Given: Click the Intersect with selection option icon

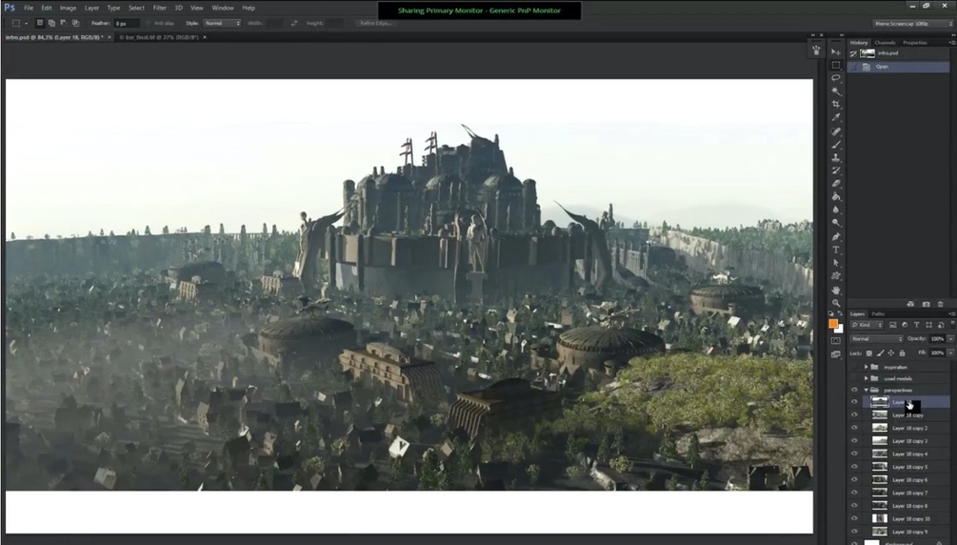Looking at the screenshot, I should click(x=75, y=23).
